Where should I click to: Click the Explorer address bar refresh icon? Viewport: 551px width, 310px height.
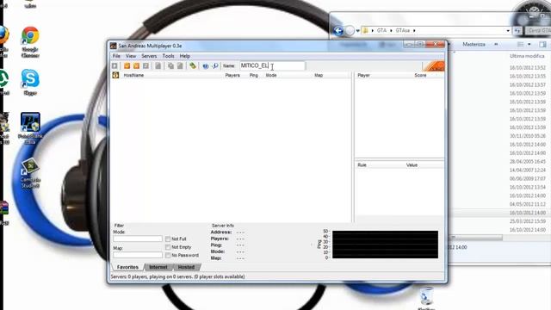517,31
